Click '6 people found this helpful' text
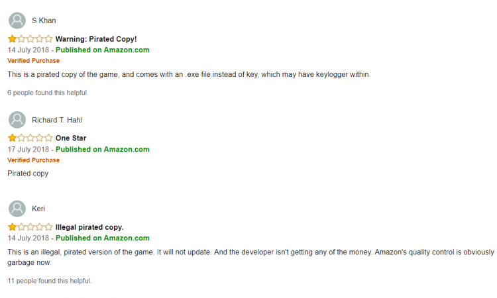The width and height of the screenshot is (497, 298). (x=48, y=93)
